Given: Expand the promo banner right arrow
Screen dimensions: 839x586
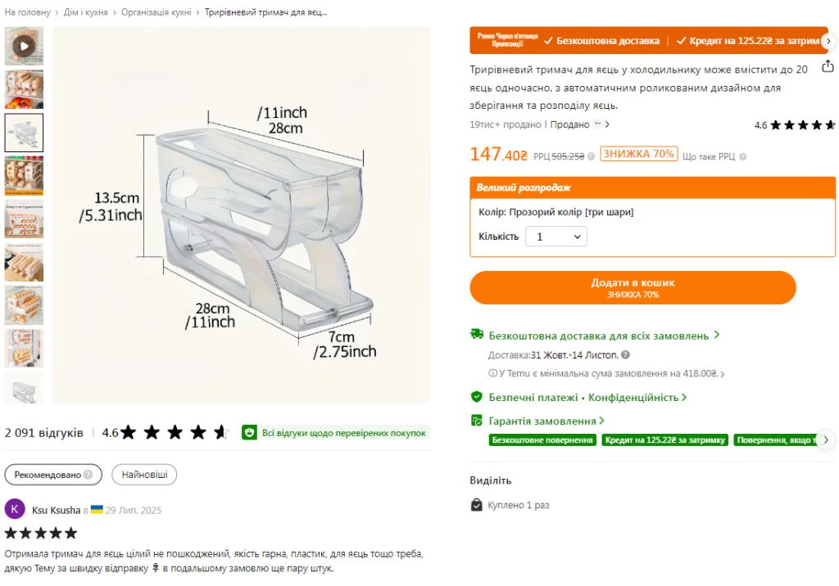Looking at the screenshot, I should point(828,41).
